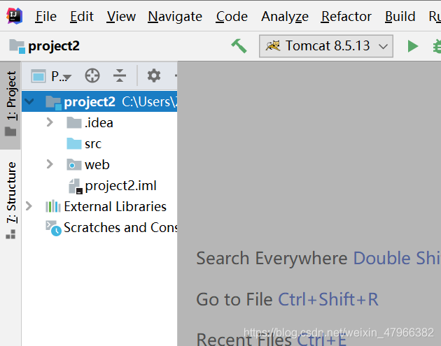Toggle the 1: Project tool window tab
The height and width of the screenshot is (346, 441).
(x=10, y=104)
